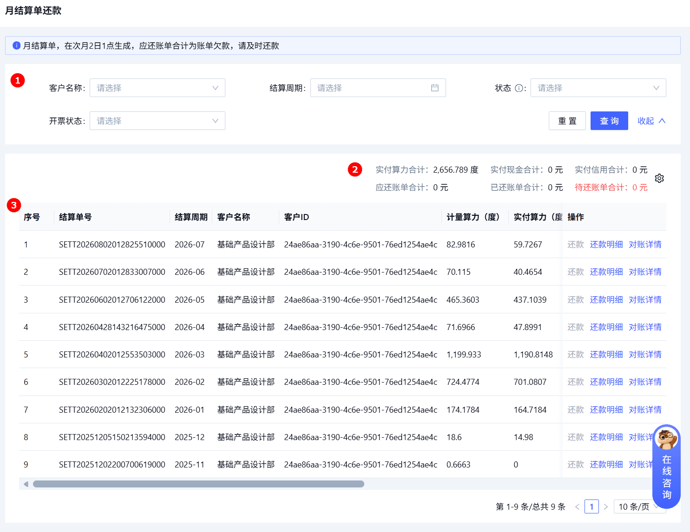The width and height of the screenshot is (690, 532).
Task: Click the 计量算力（度） column header
Action: [473, 217]
